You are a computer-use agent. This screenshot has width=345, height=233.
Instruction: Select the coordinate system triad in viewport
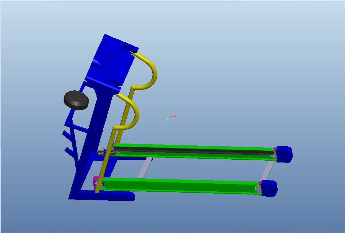(x=171, y=115)
